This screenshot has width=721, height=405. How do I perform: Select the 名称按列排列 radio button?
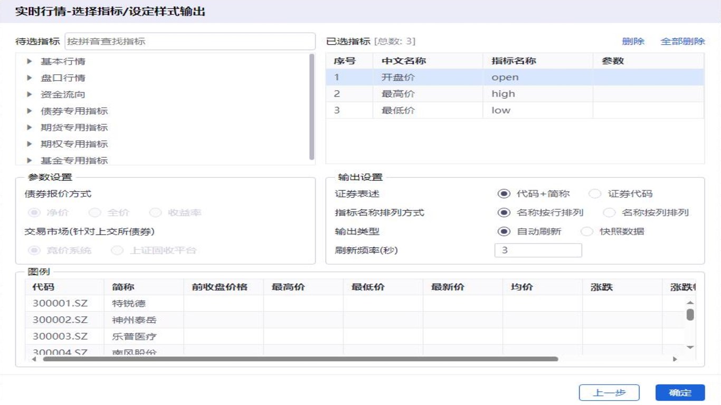point(609,213)
